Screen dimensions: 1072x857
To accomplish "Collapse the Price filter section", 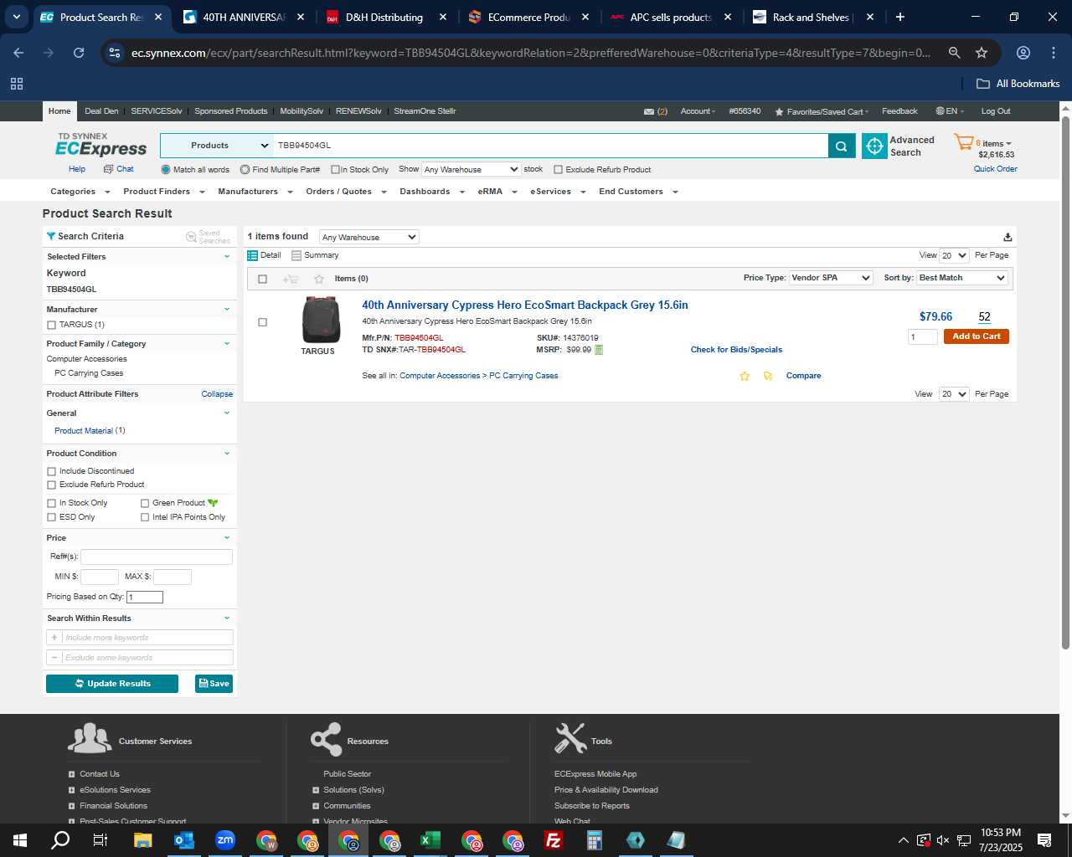I will tap(226, 538).
